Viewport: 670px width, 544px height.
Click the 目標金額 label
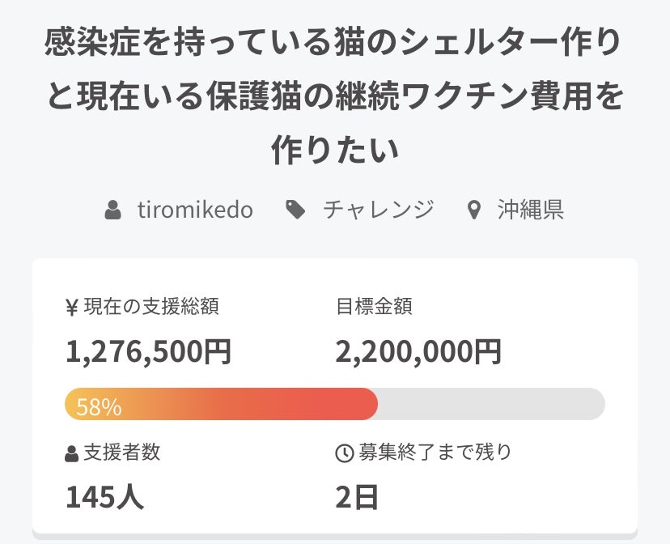point(374,307)
